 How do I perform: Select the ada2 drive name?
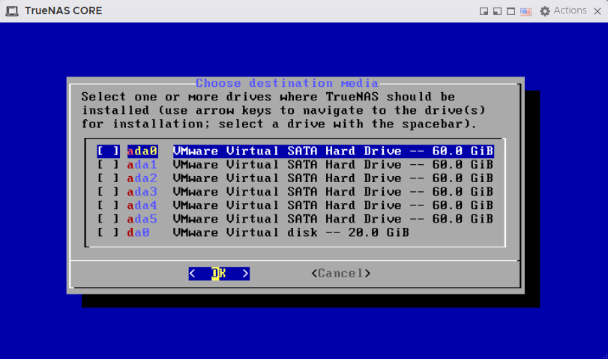click(x=142, y=178)
